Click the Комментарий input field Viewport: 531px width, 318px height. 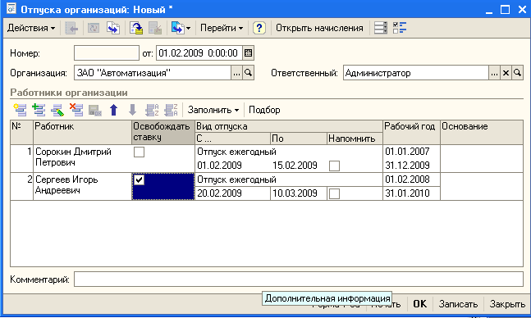[299, 279]
